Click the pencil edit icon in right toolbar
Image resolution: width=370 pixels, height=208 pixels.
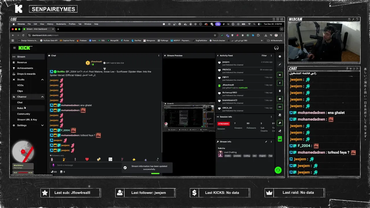click(280, 65)
